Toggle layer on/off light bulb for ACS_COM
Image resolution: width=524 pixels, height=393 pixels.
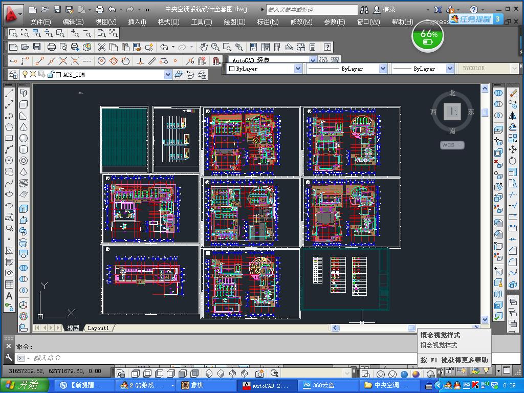pyautogui.click(x=25, y=75)
